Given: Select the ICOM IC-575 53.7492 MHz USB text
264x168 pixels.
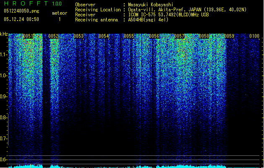Looking at the screenshot, I should (169, 15).
